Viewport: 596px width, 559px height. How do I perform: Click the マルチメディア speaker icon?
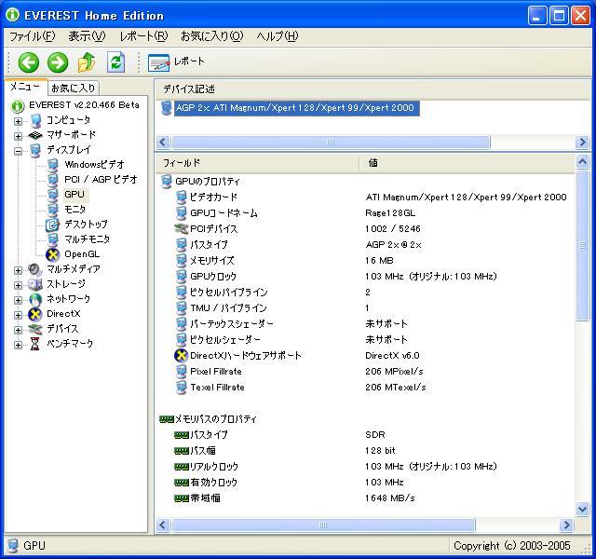point(35,269)
